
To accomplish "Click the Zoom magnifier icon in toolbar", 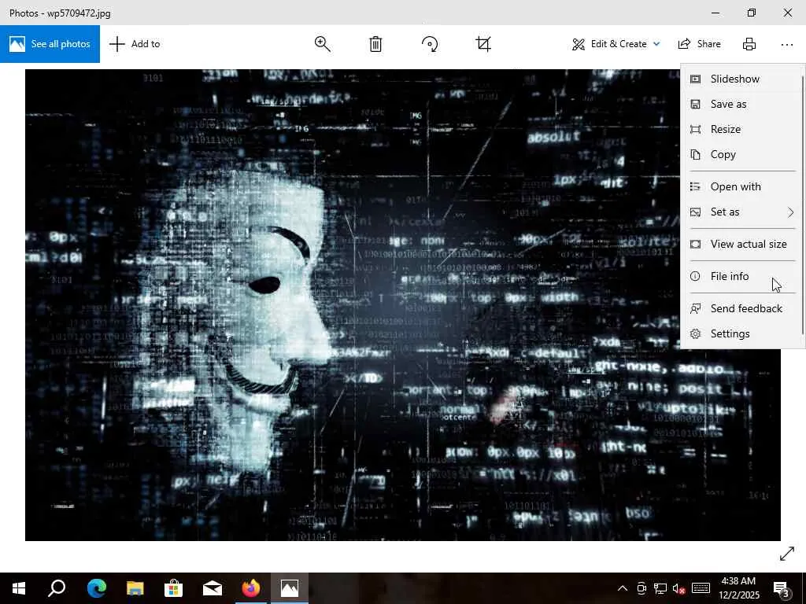I will click(x=322, y=44).
